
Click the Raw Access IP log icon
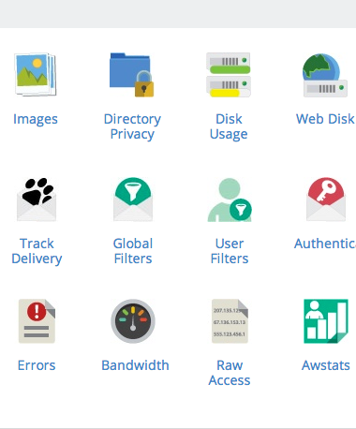coord(230,321)
